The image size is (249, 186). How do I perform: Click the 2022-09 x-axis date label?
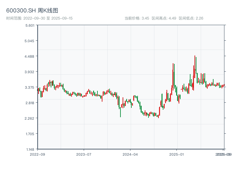(37, 154)
